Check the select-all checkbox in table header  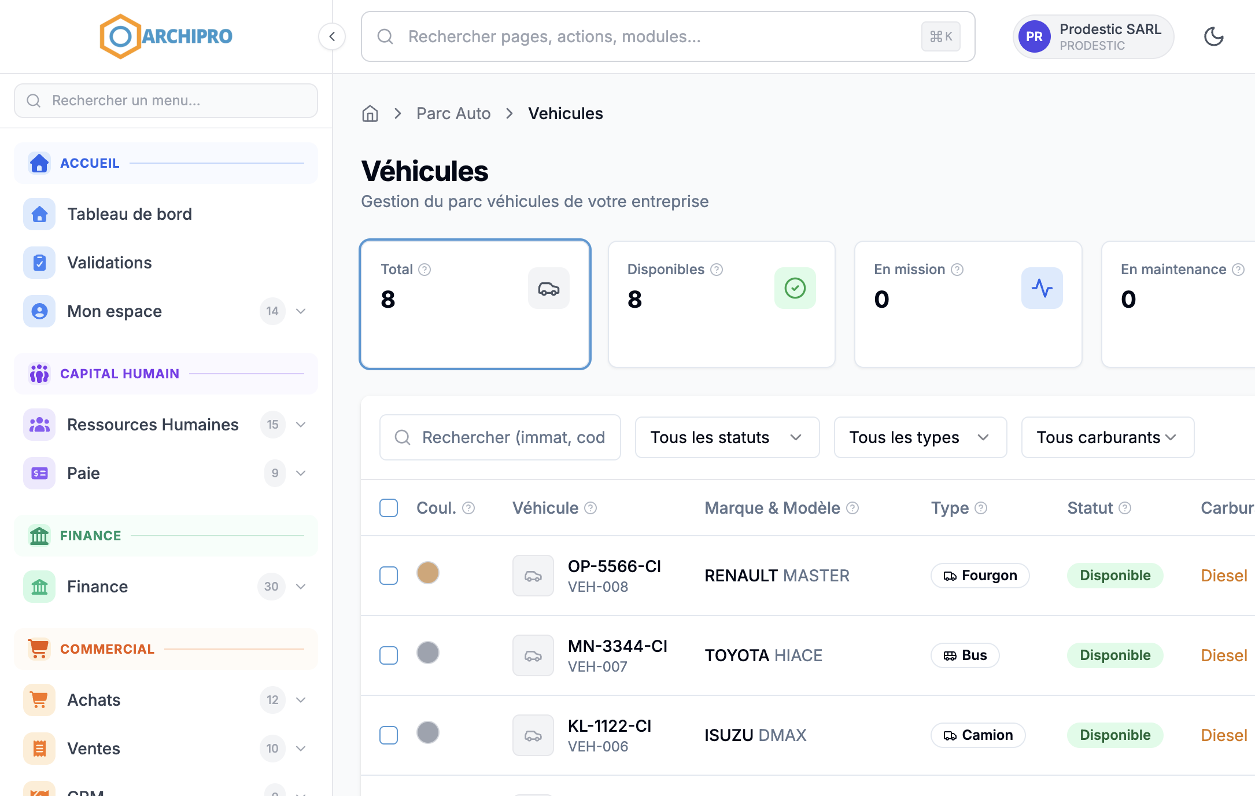[389, 508]
